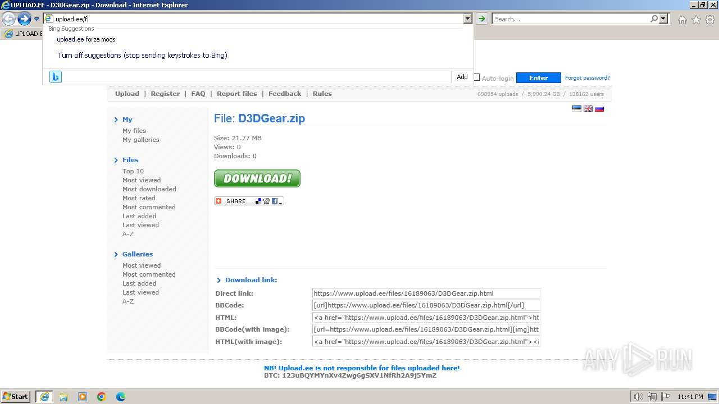Click the green DOWNLOAD! button
Image resolution: width=719 pixels, height=404 pixels.
tap(257, 178)
